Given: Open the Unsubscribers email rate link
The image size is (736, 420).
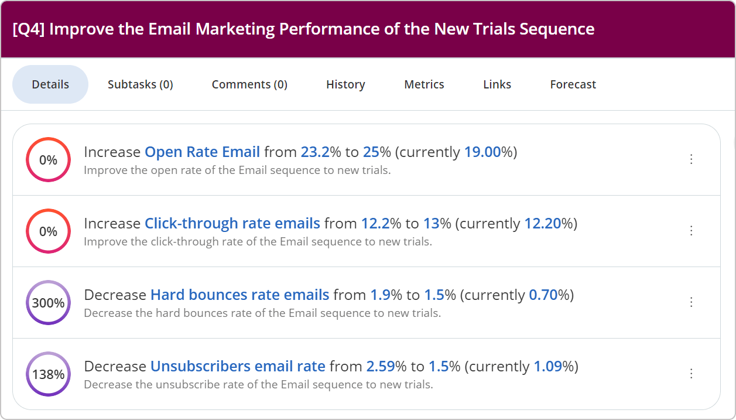Looking at the screenshot, I should tap(238, 367).
